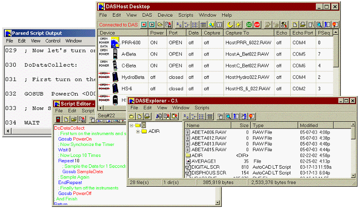
Task: Click the new script icon in Script Editor toolbar
Action: coord(66,120)
